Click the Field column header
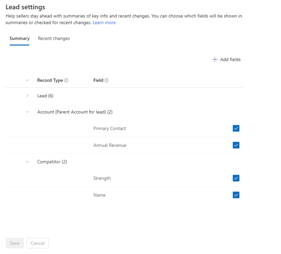The image size is (281, 254). [x=98, y=80]
